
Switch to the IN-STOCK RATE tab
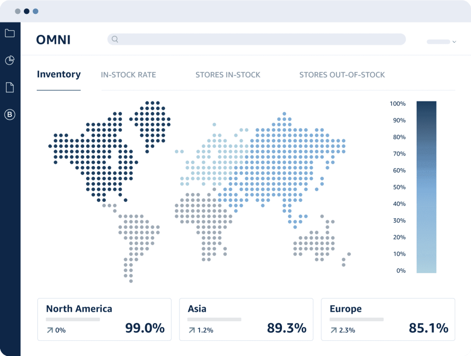(129, 75)
